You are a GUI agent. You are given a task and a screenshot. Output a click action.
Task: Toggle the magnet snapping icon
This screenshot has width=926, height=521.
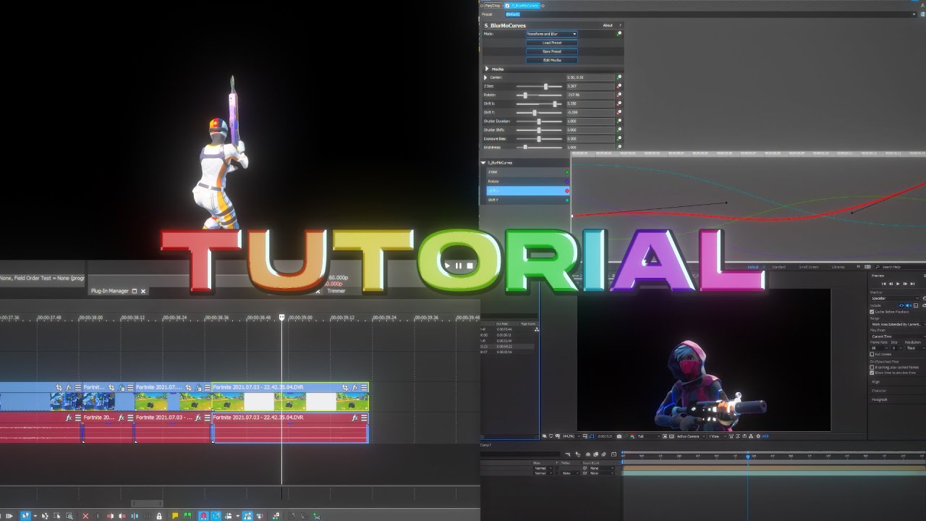click(x=203, y=516)
